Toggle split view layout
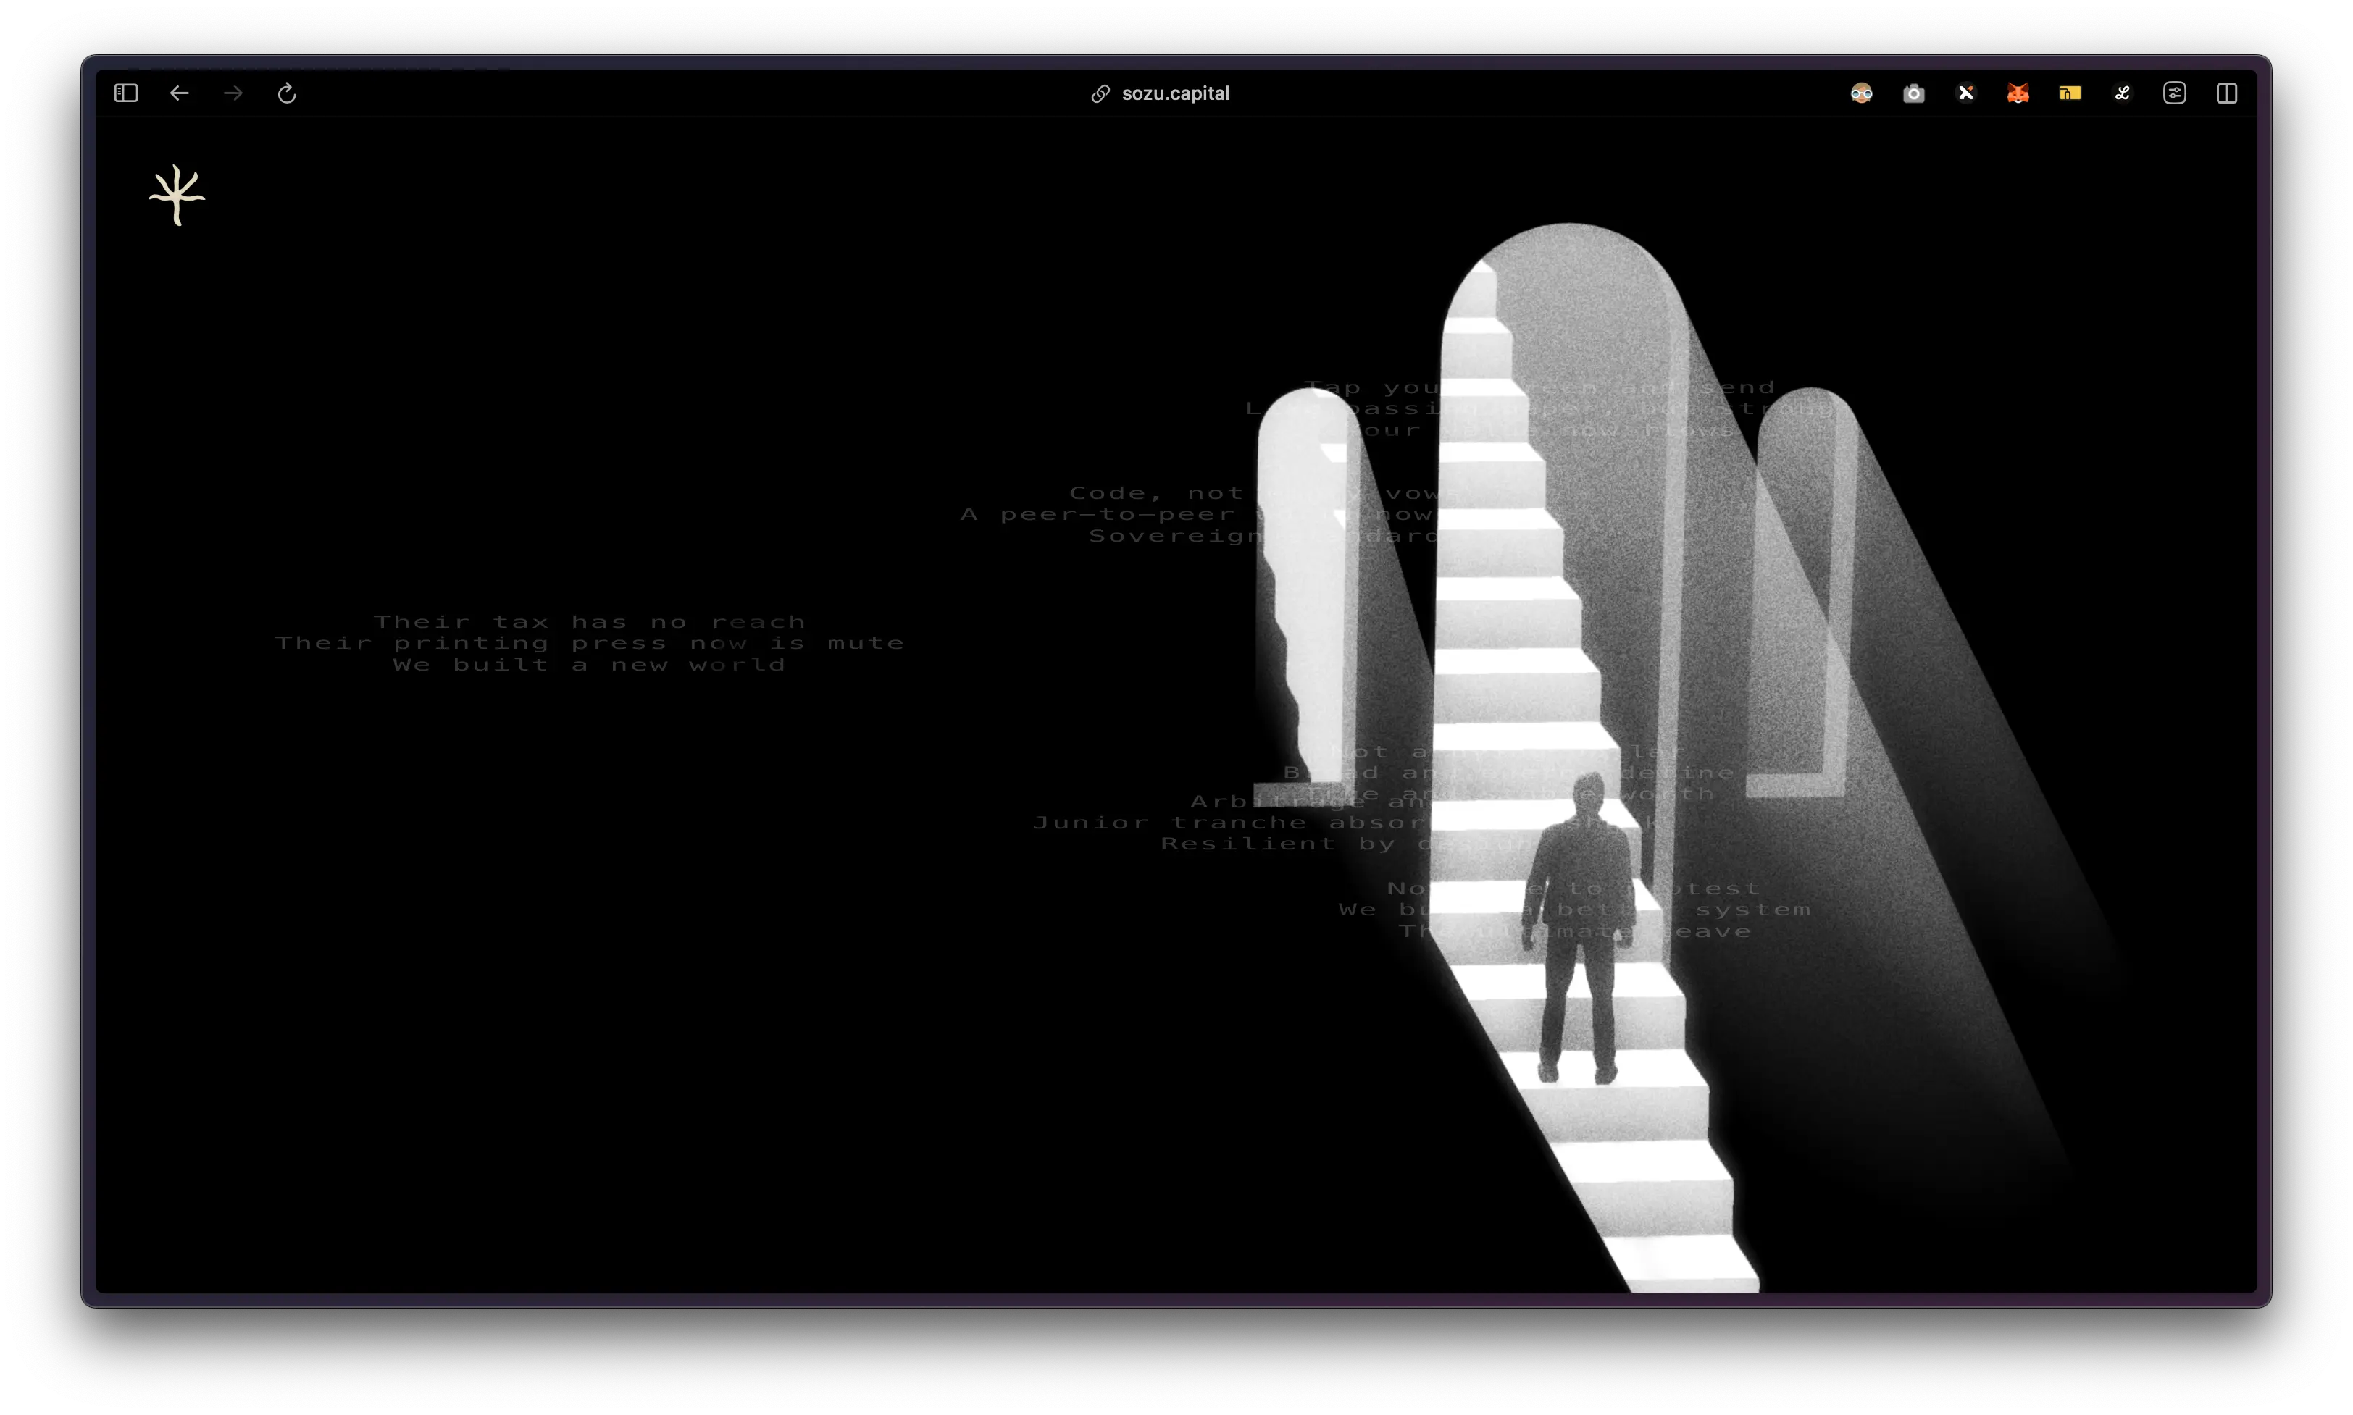Image resolution: width=2353 pixels, height=1415 pixels. pyautogui.click(x=2226, y=93)
